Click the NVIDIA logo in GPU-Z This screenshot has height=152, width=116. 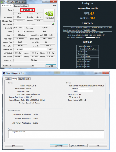coord(49,15)
